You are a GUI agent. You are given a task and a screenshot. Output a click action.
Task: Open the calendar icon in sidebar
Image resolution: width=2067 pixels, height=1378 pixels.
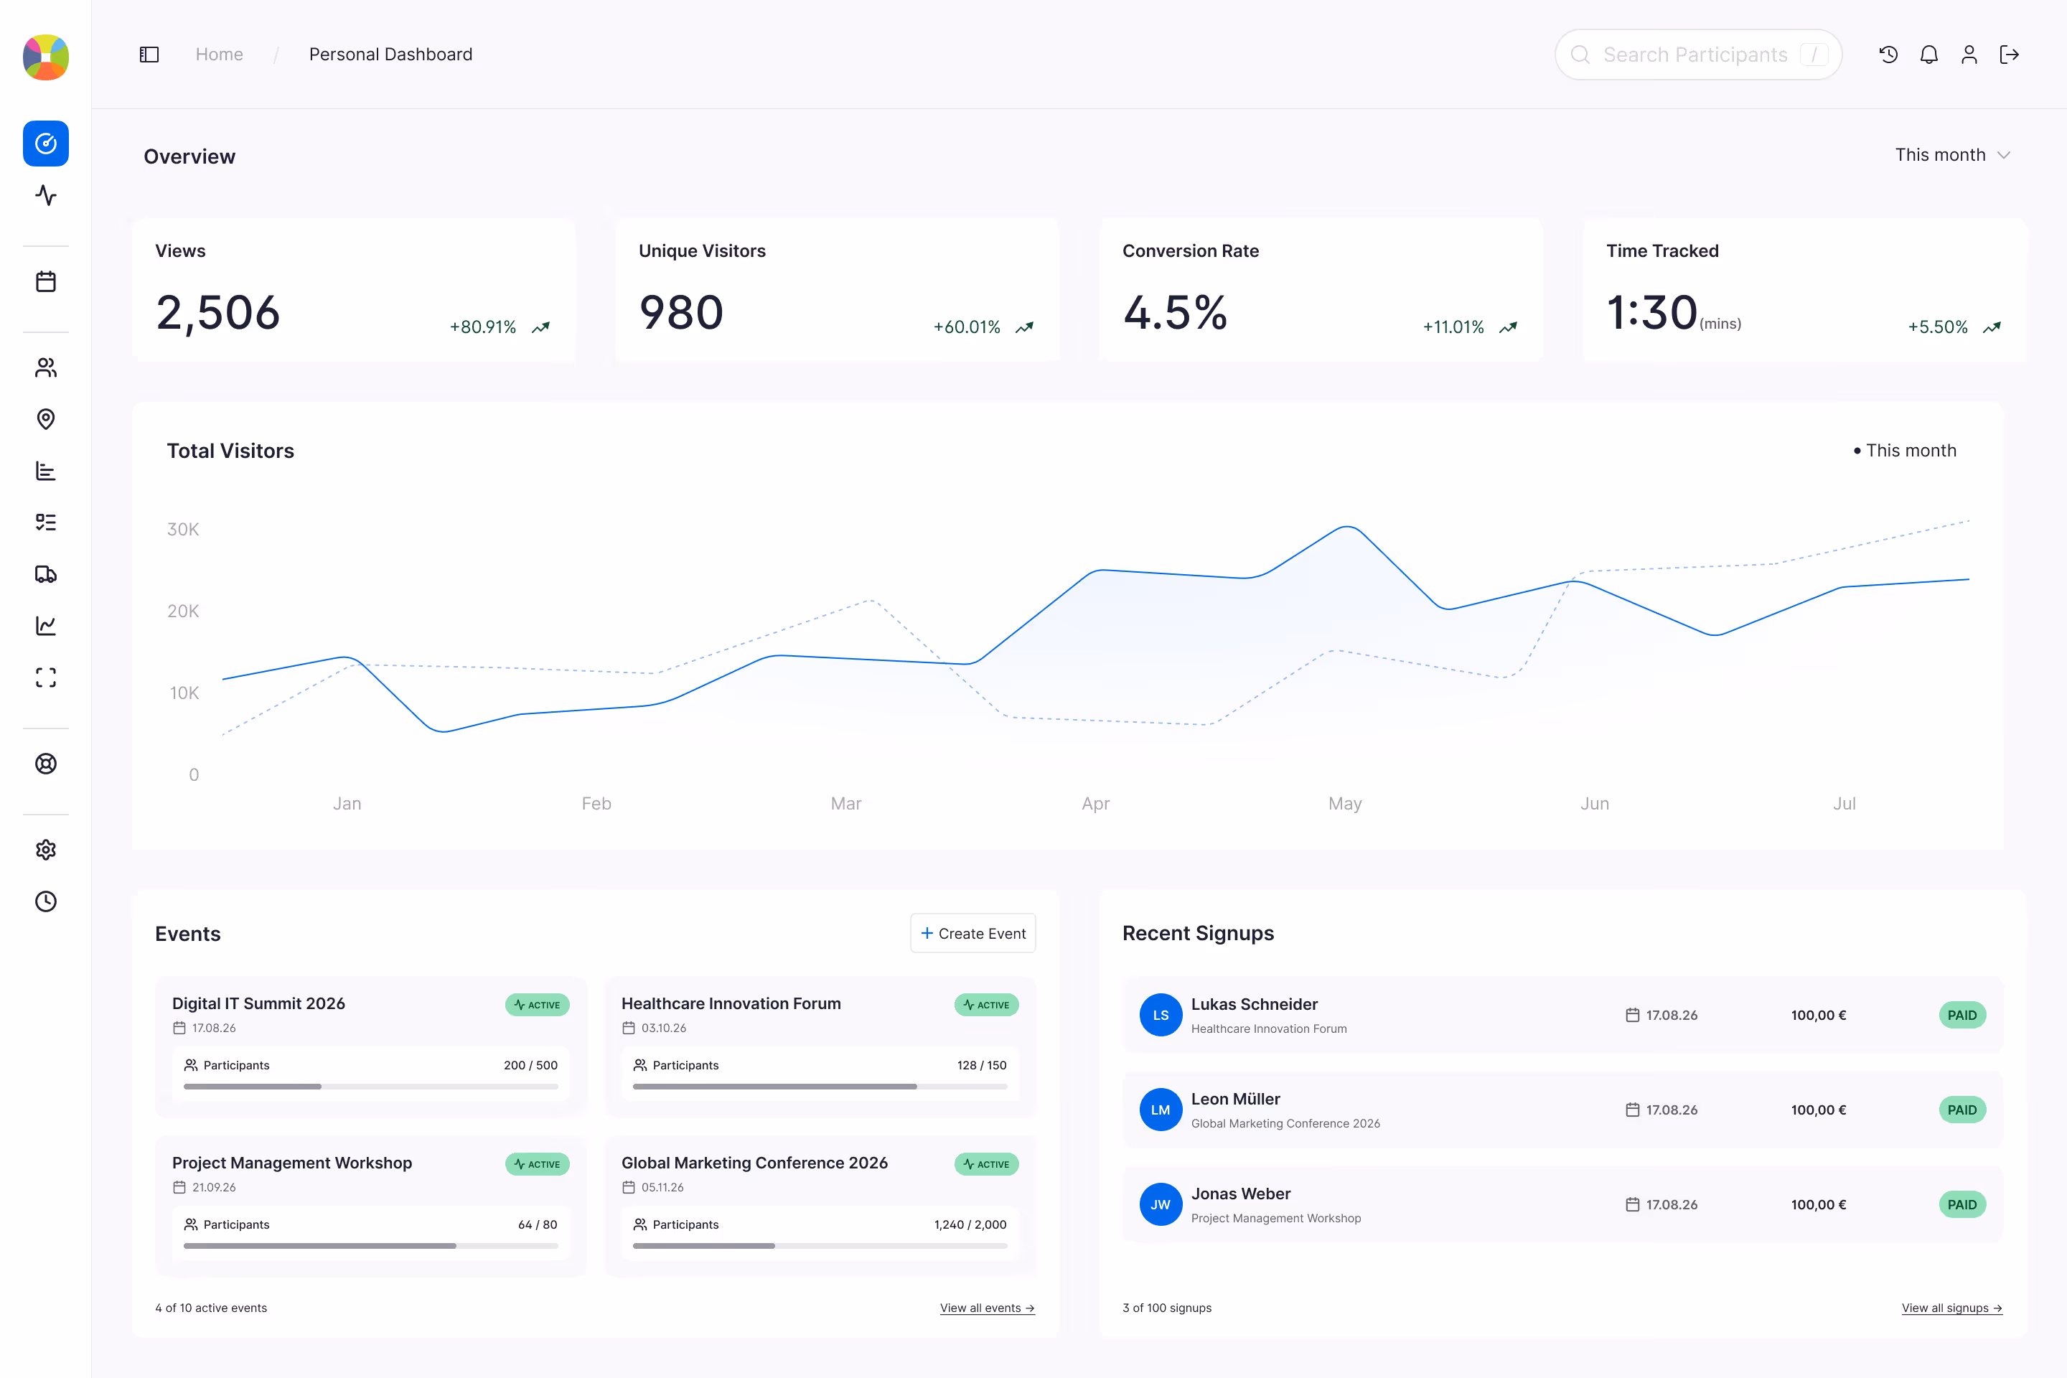46,281
